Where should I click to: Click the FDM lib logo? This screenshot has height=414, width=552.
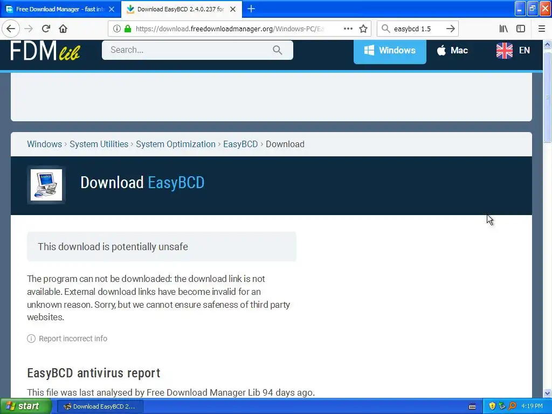pyautogui.click(x=46, y=50)
